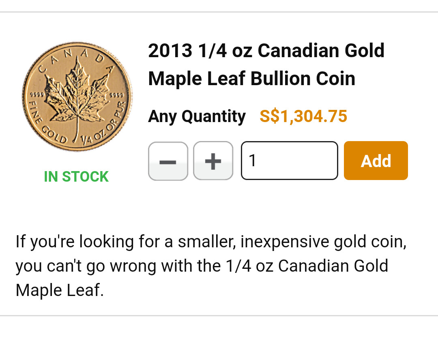Screen dimensions: 438x341
Task: Click the green IN STOCK status label
Action: click(76, 177)
